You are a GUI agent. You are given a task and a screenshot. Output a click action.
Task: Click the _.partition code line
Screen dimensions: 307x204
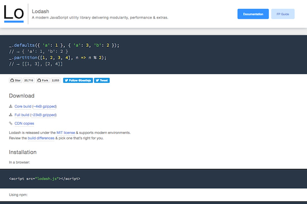[58, 58]
